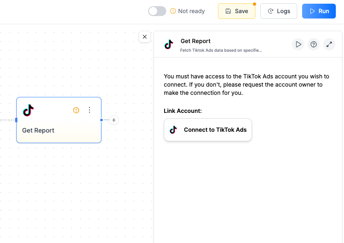Toggle the workflow activation switch
Screen dimensions: 344x243
(x=157, y=11)
